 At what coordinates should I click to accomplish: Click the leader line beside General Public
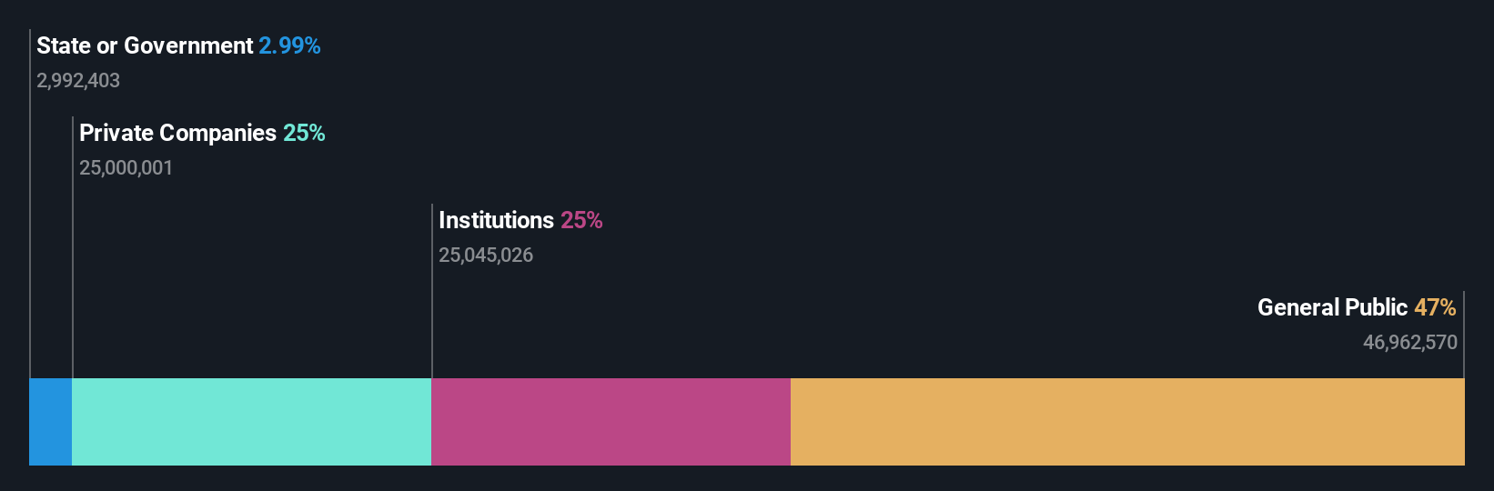pos(1464,335)
